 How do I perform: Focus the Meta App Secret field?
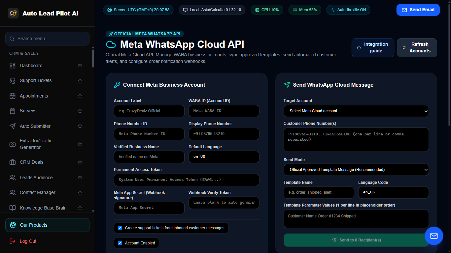[149, 208]
